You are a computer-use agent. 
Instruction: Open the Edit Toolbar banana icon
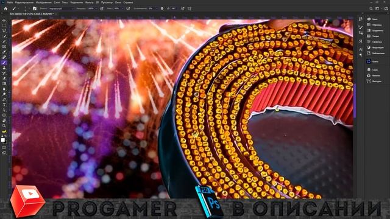coord(4,131)
